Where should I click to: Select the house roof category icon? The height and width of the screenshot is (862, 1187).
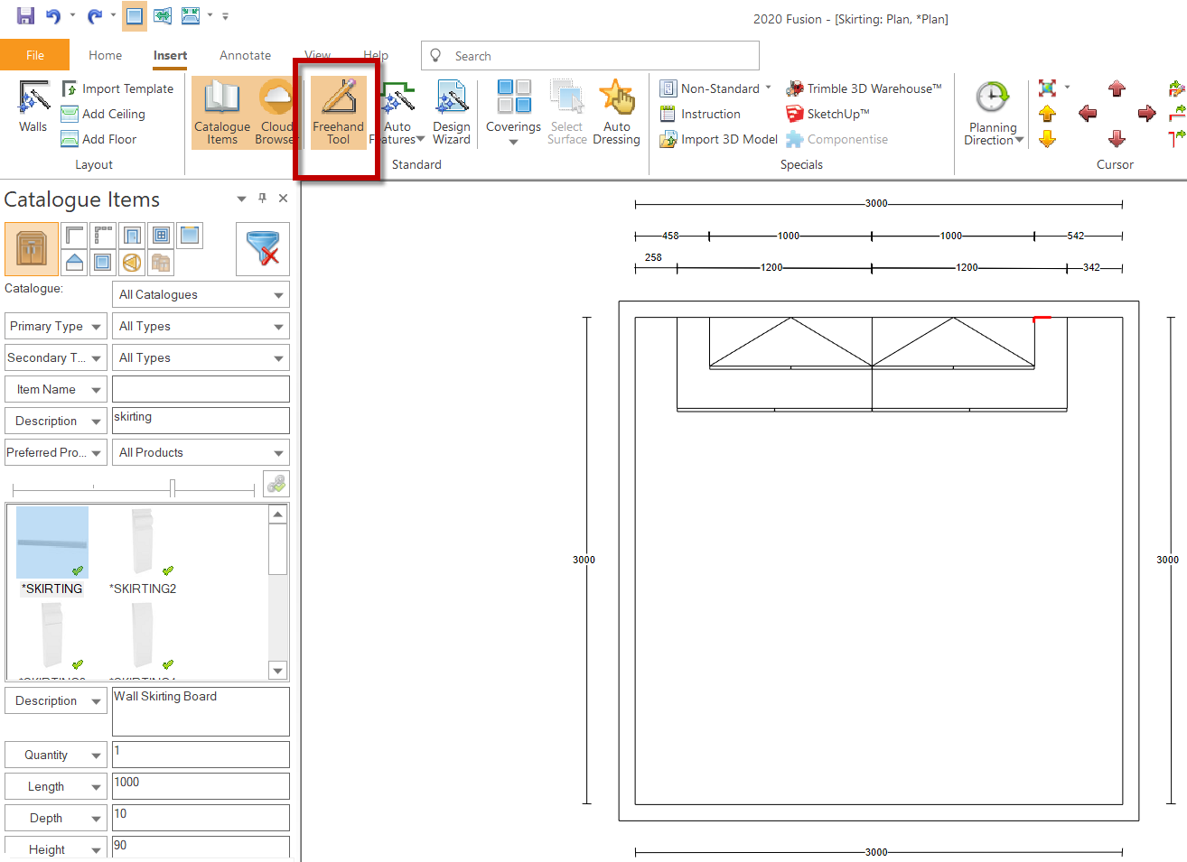click(74, 263)
